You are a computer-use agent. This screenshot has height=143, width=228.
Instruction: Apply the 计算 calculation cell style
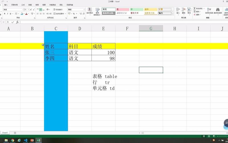pyautogui.click(x=164, y=9)
